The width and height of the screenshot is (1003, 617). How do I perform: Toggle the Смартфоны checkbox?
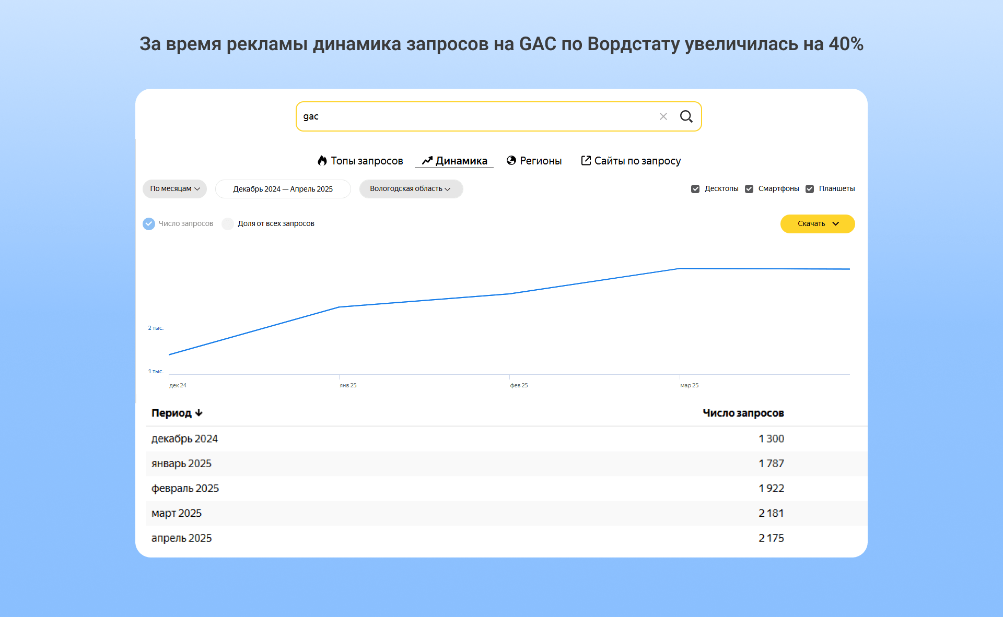(749, 189)
